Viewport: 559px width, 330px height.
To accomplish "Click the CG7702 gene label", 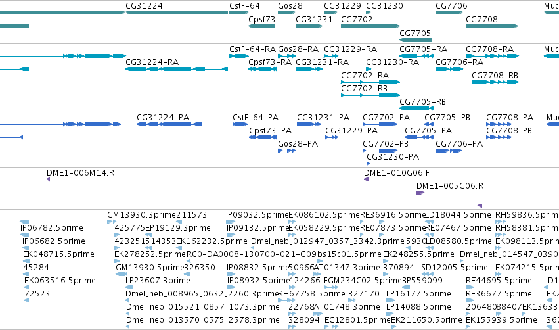I will [357, 20].
